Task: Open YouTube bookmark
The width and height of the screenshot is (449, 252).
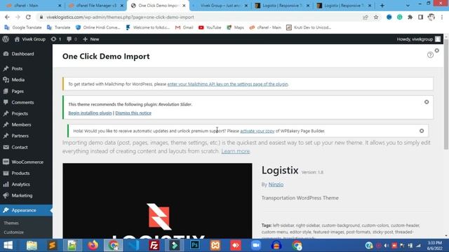Action: click(x=210, y=27)
